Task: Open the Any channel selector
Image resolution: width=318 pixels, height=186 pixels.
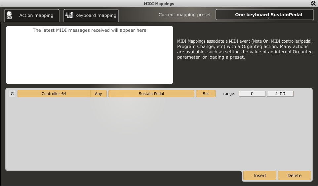Action: coord(99,94)
